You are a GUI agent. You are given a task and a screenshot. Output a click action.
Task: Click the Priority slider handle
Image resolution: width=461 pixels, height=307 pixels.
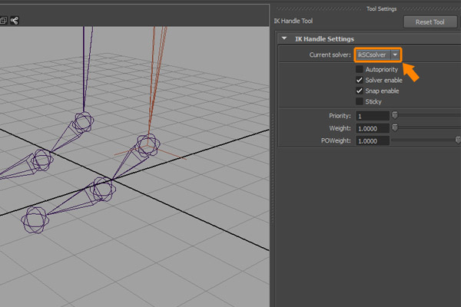[395, 116]
